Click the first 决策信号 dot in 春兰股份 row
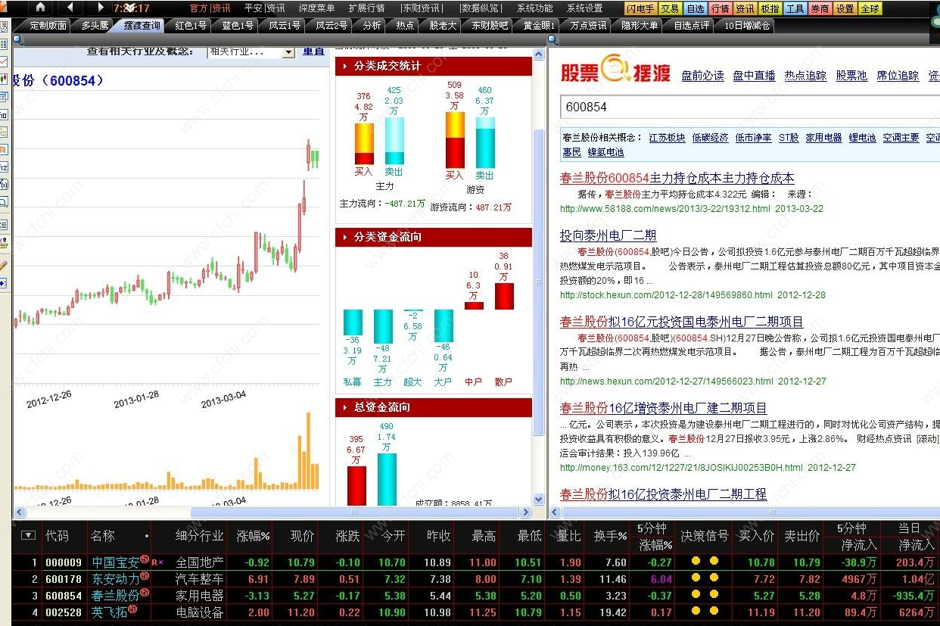This screenshot has height=626, width=940. [695, 594]
